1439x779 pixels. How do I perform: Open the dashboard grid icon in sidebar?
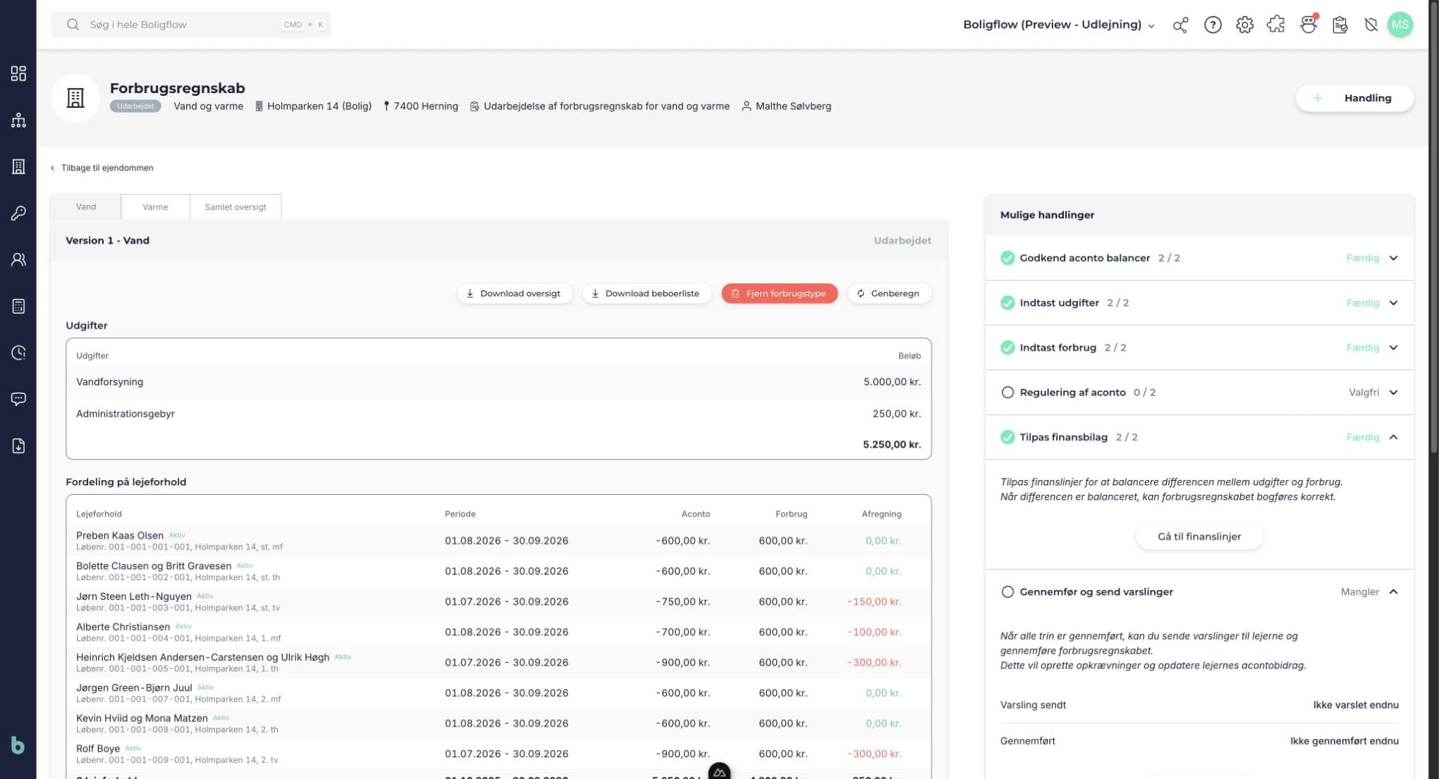pos(18,73)
